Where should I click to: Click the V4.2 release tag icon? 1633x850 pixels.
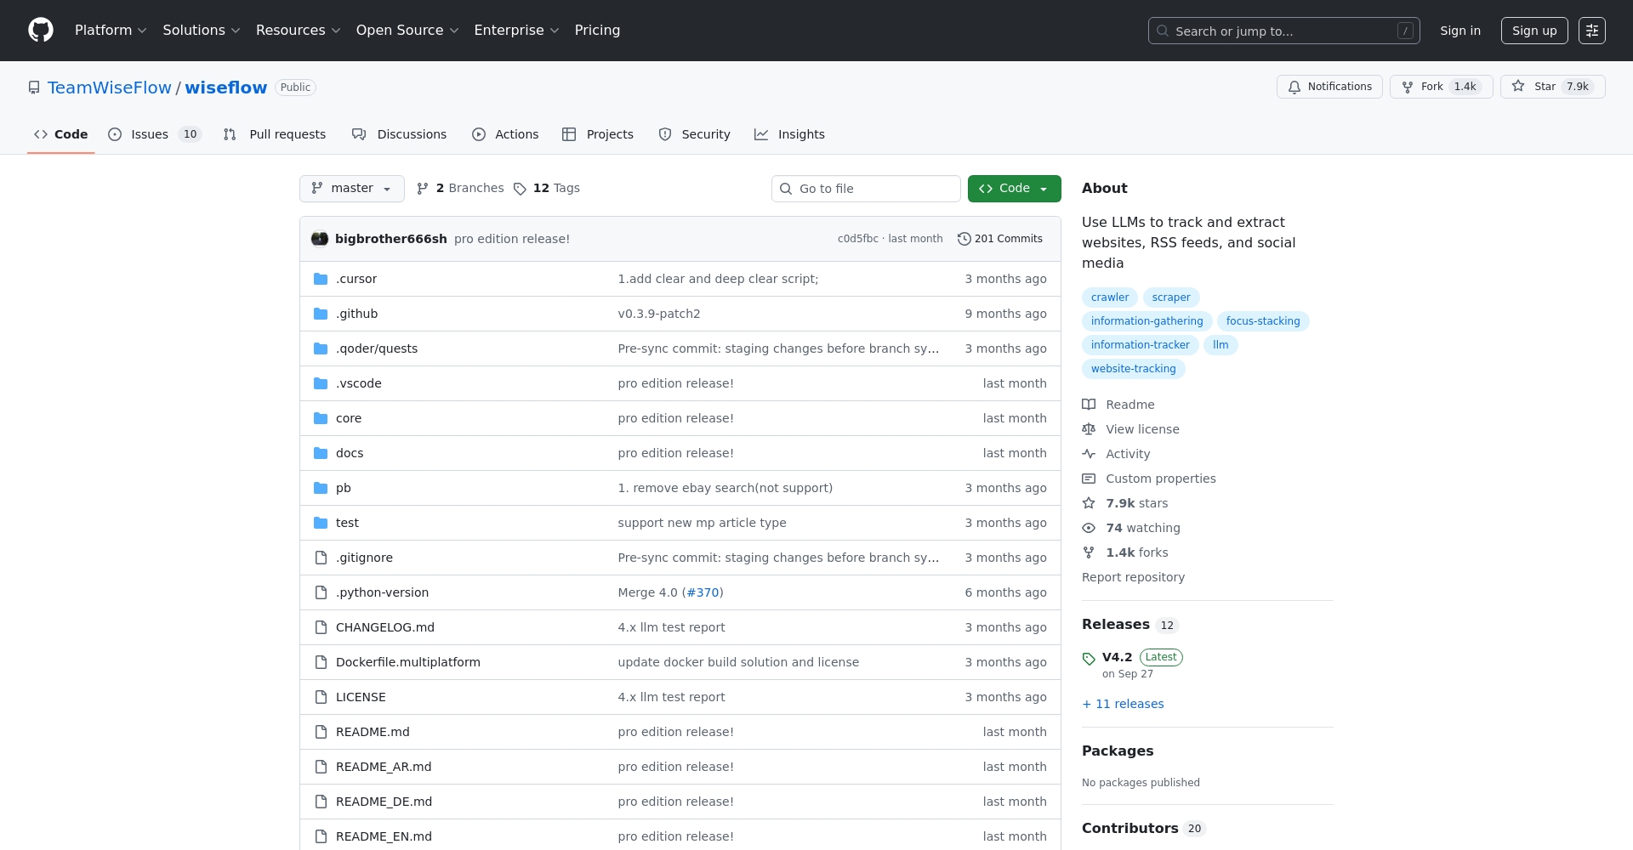1089,659
